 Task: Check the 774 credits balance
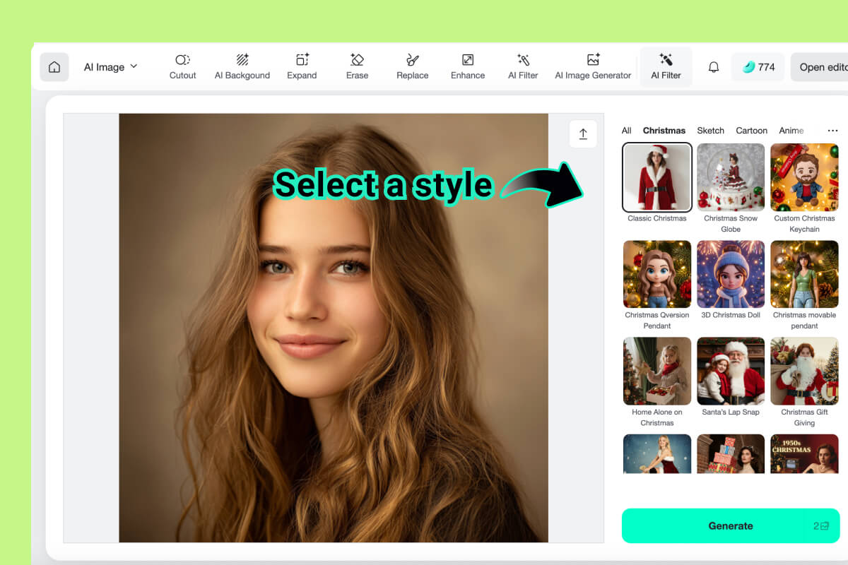click(x=758, y=67)
